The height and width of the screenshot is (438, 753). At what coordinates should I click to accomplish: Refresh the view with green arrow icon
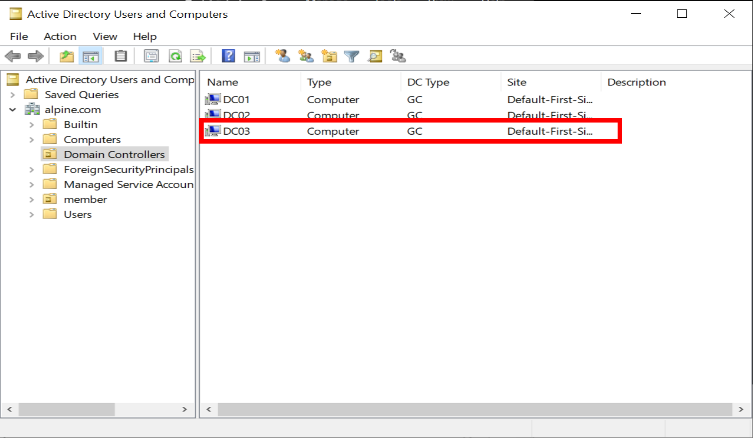pos(175,56)
